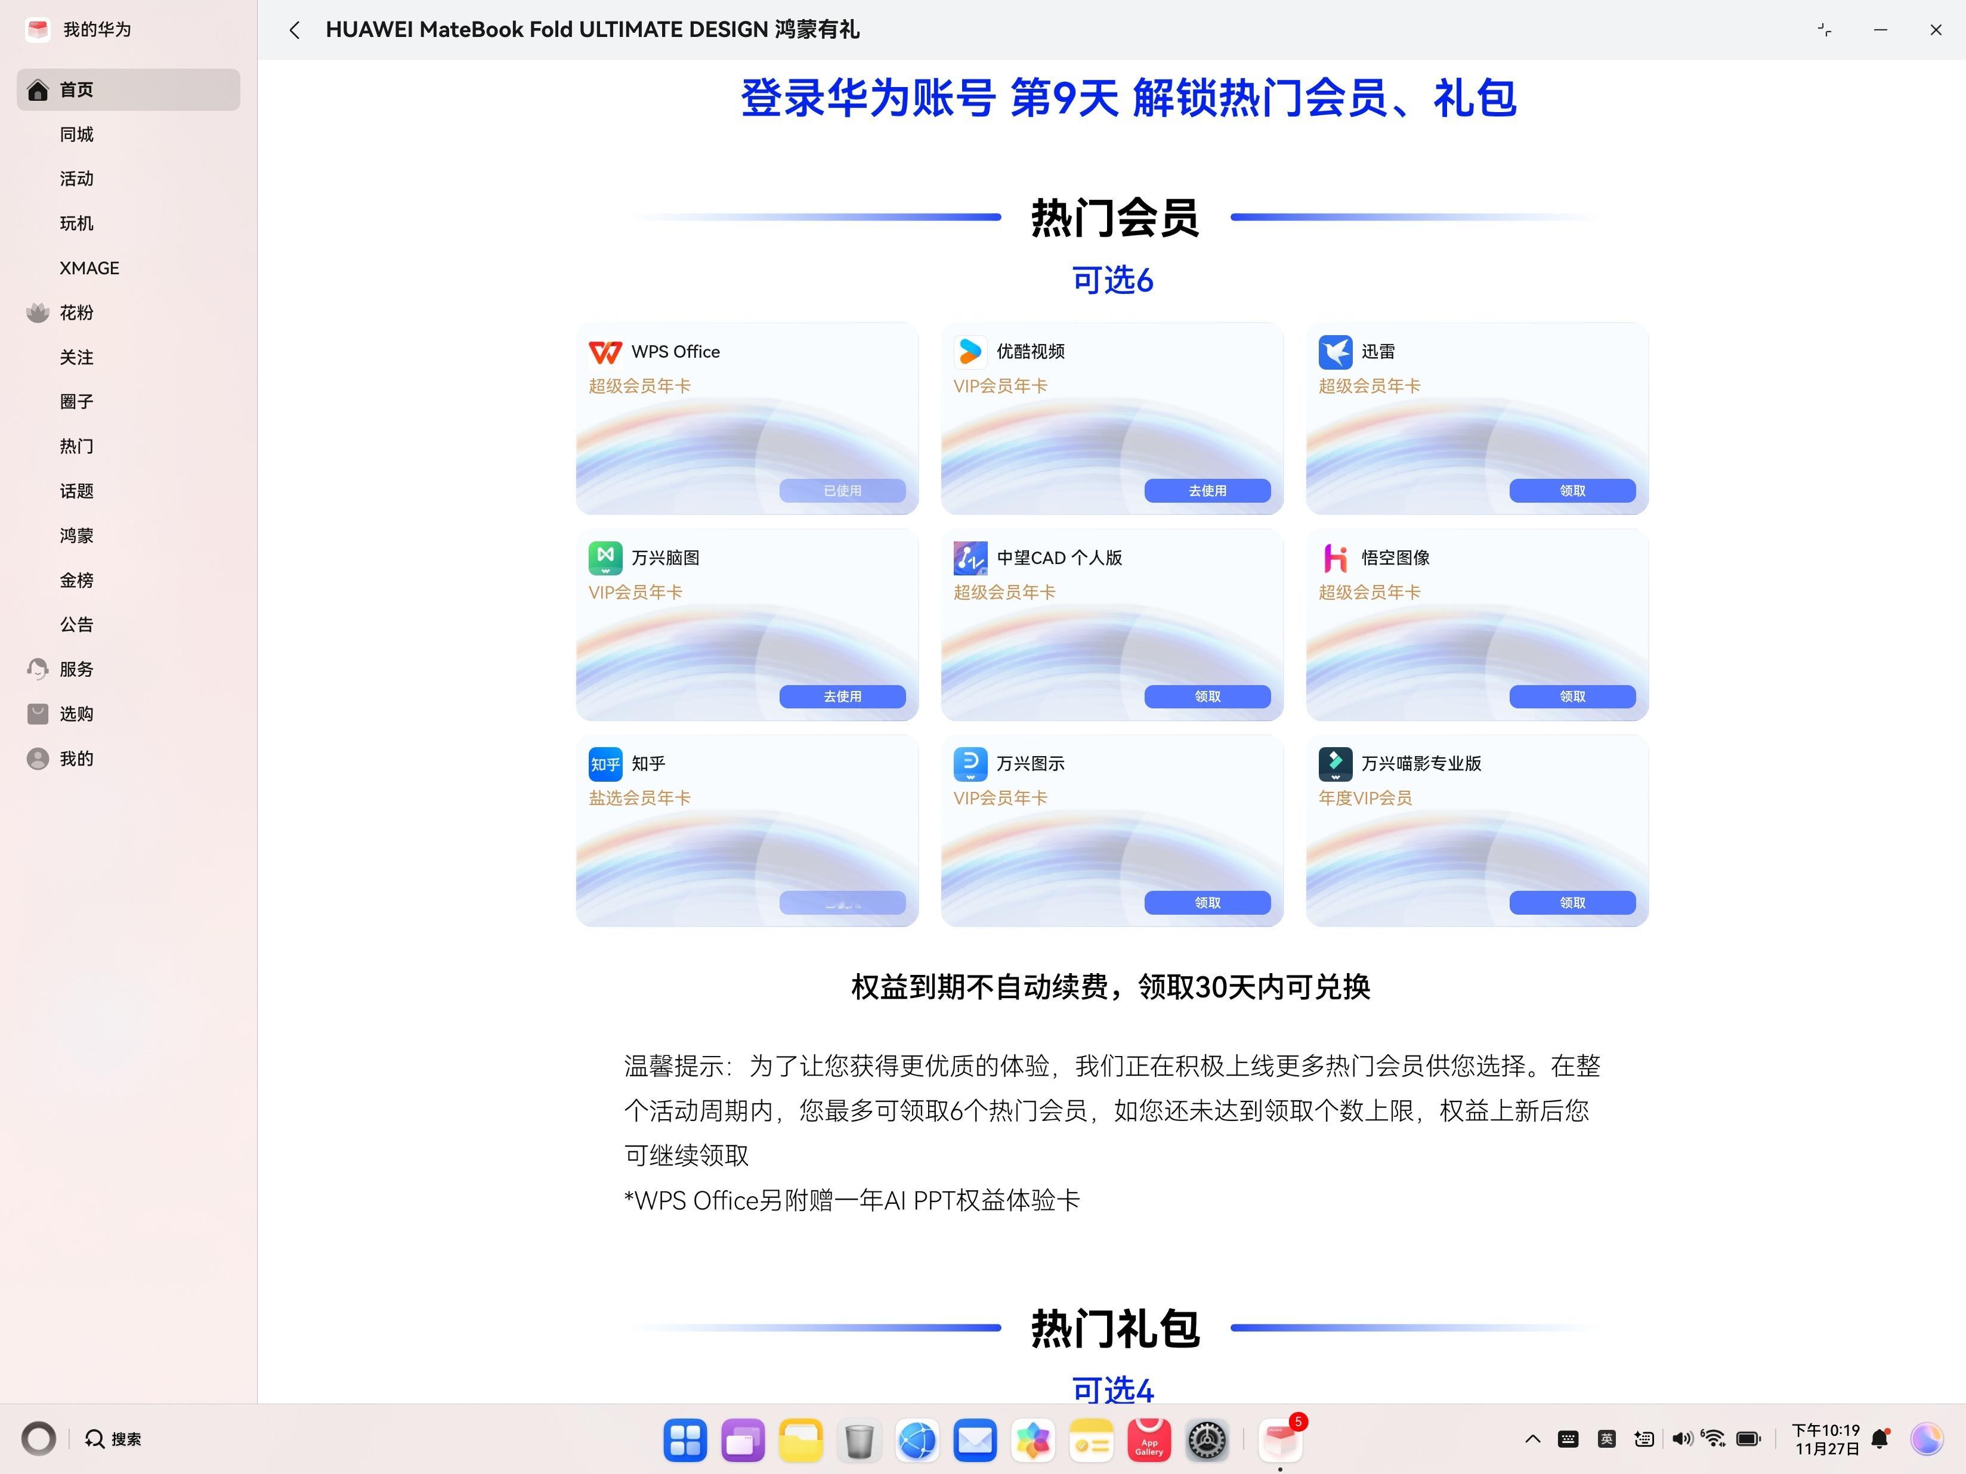Click the 搜索 taskbar search field
The height and width of the screenshot is (1474, 1966).
point(114,1439)
